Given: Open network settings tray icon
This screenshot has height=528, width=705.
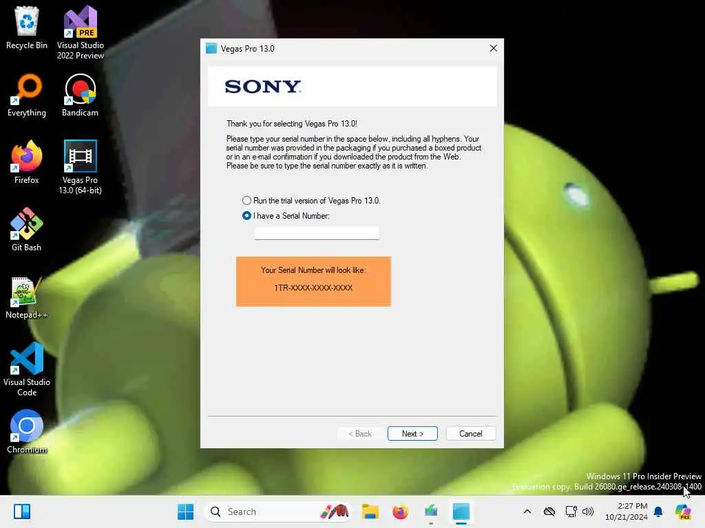Looking at the screenshot, I should coord(571,511).
